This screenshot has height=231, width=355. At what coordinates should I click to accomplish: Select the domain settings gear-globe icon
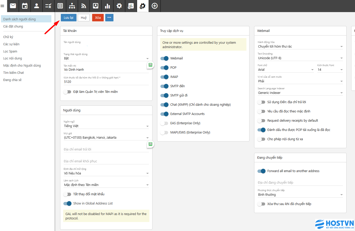tap(143, 6)
